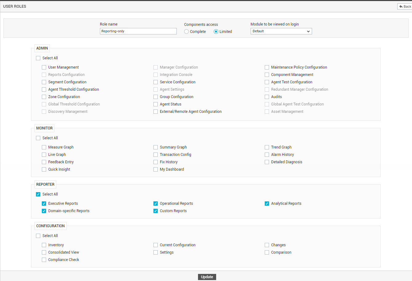412x281 pixels.
Task: Enable Component Management checkbox
Action: click(267, 75)
